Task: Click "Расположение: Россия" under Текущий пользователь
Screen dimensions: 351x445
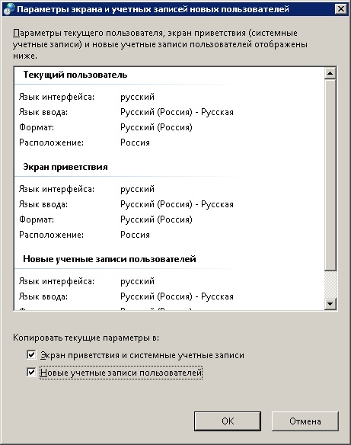Action: coord(85,142)
